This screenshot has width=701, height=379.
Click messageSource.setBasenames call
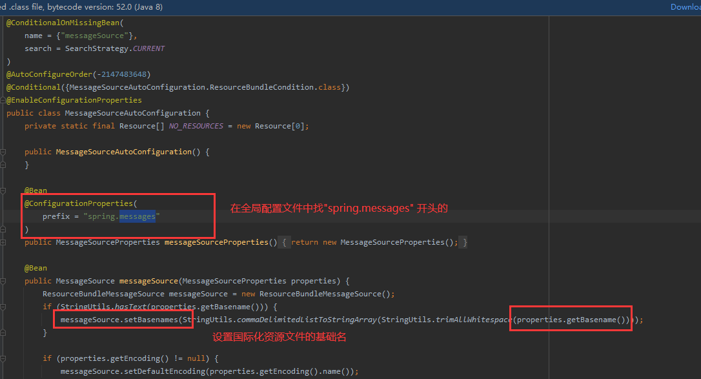(x=119, y=320)
